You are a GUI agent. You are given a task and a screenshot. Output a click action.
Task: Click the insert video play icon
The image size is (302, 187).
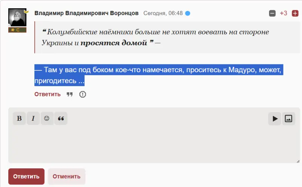click(275, 119)
